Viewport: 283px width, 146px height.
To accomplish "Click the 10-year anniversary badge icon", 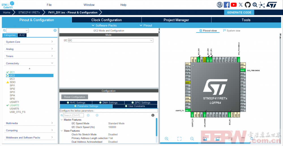I will 220,5.
